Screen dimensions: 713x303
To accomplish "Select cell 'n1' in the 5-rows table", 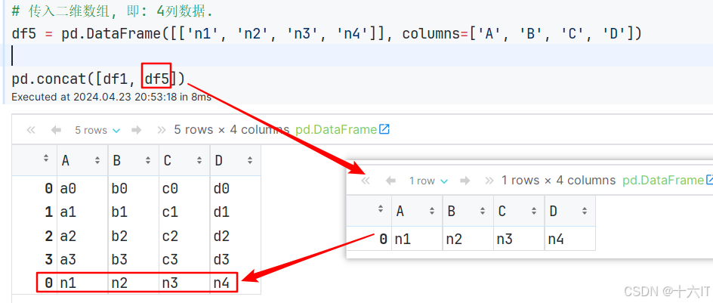I will tap(82, 283).
